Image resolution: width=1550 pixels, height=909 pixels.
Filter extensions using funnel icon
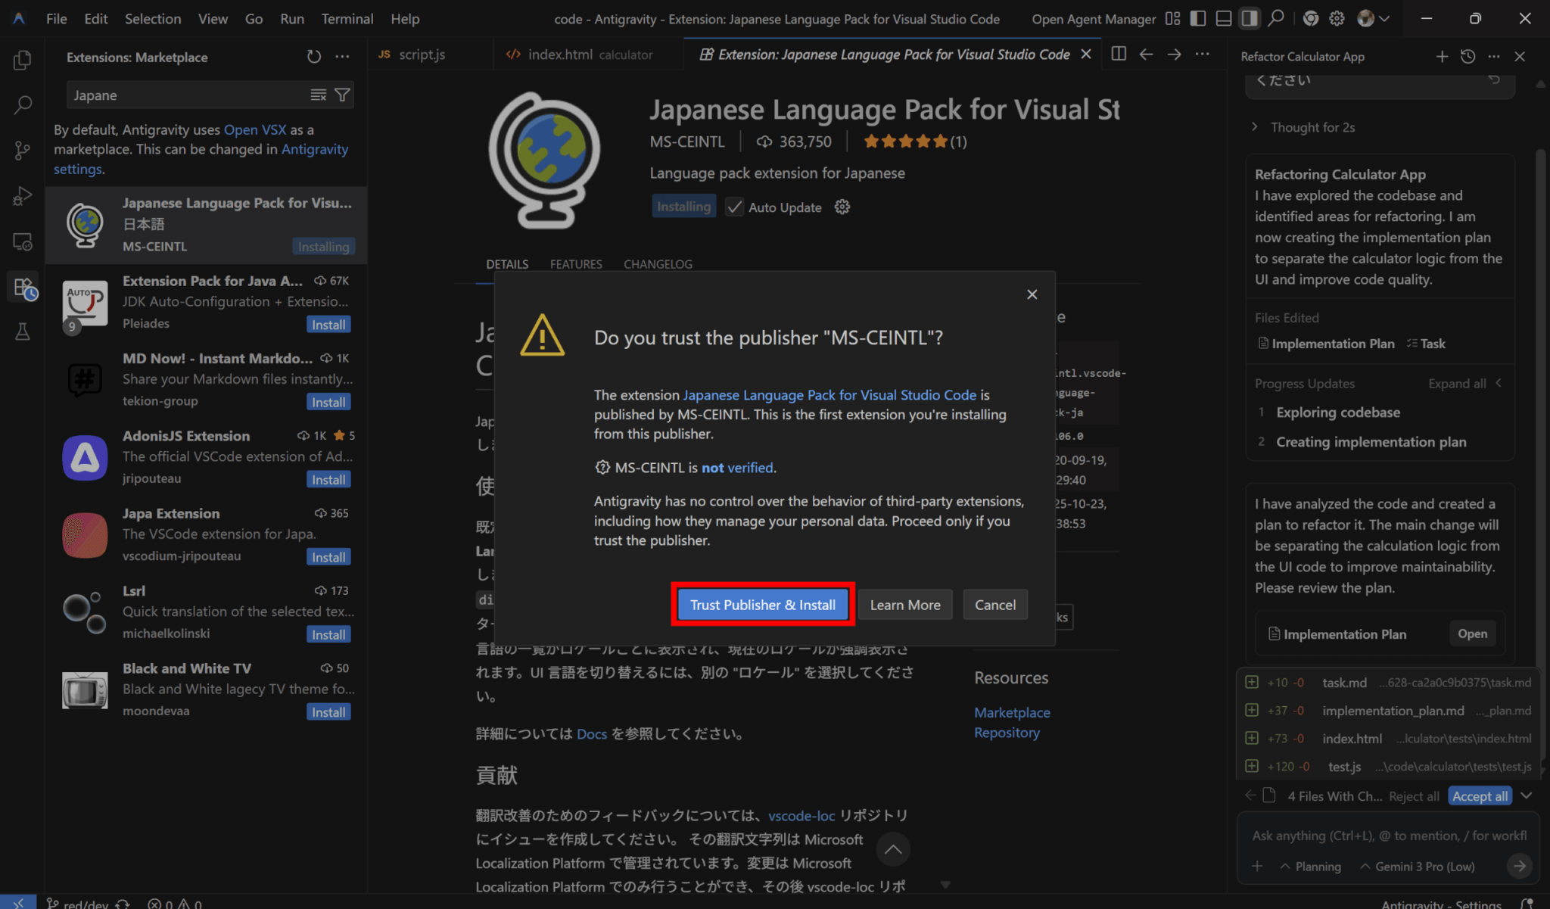click(343, 95)
